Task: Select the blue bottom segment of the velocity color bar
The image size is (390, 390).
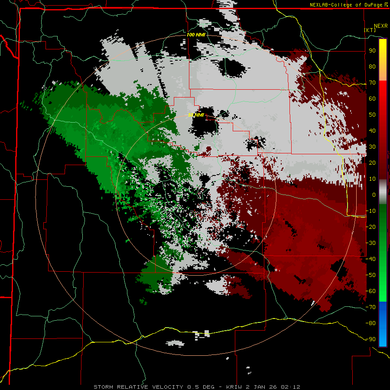Action: point(383,324)
